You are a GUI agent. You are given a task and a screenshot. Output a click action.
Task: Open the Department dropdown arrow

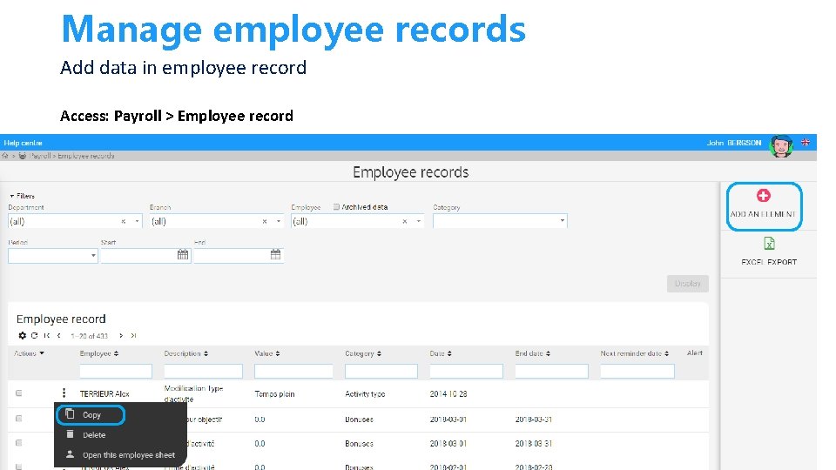pos(137,221)
